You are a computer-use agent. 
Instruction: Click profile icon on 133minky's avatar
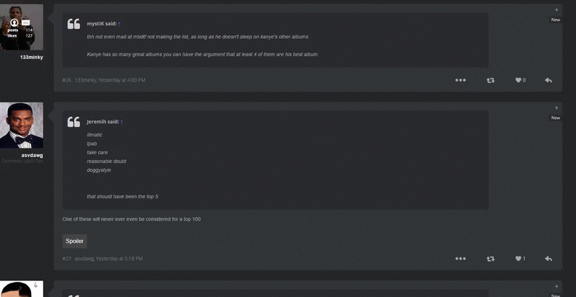pyautogui.click(x=14, y=23)
